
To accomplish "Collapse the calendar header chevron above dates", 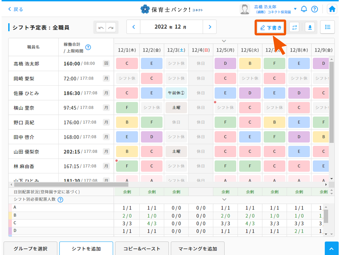I will (x=224, y=41).
